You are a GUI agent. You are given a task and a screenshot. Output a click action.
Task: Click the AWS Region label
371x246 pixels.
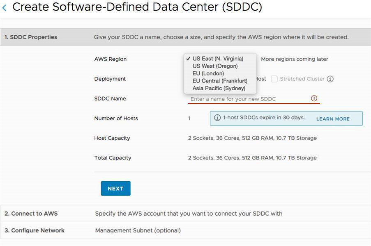(x=110, y=59)
